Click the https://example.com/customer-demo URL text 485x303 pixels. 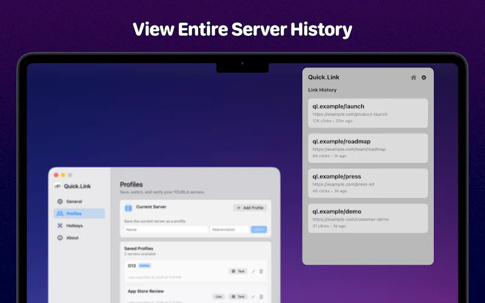350,219
